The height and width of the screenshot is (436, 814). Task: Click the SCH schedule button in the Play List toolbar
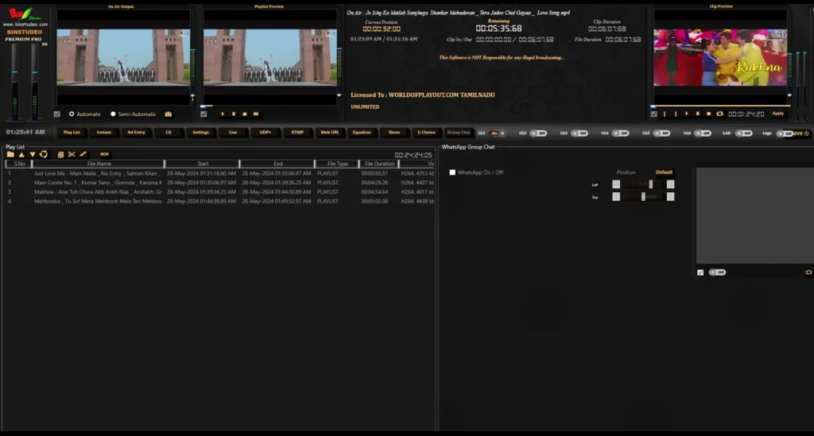(104, 155)
